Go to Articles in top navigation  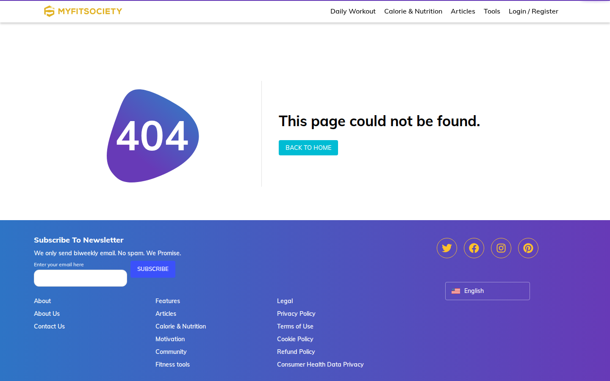[x=463, y=11]
